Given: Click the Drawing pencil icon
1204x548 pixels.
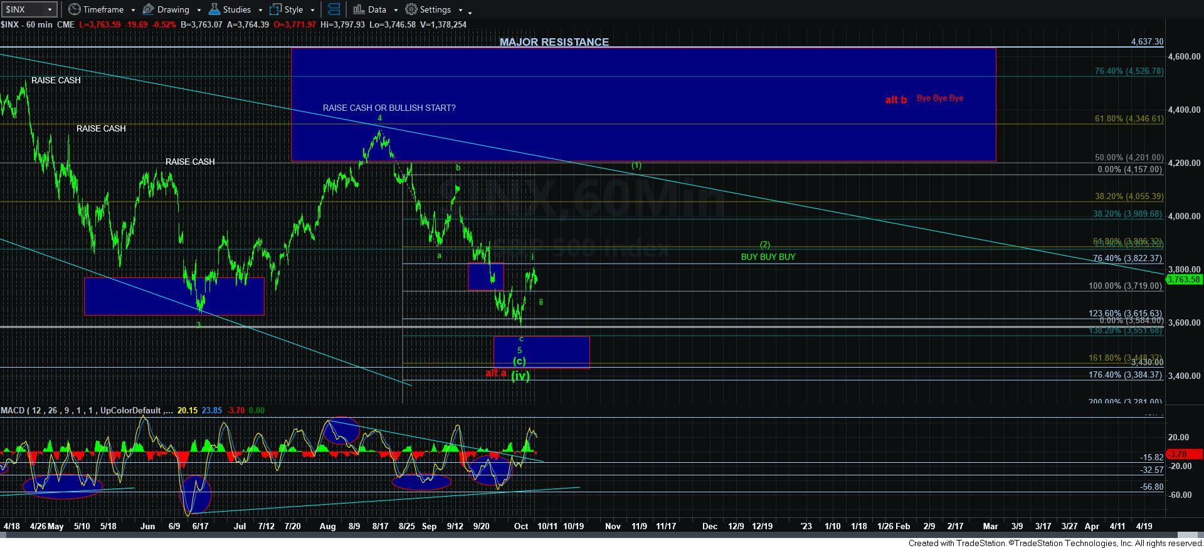Looking at the screenshot, I should (148, 9).
